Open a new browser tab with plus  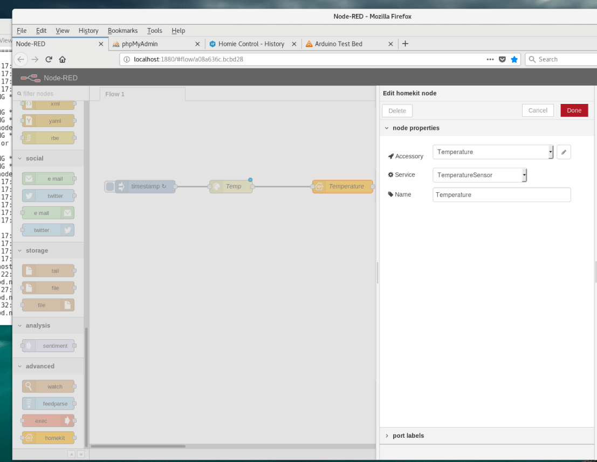(x=405, y=44)
